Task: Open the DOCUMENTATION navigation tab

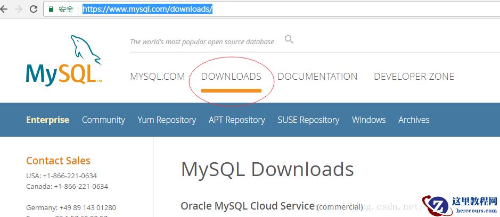Action: pyautogui.click(x=317, y=77)
